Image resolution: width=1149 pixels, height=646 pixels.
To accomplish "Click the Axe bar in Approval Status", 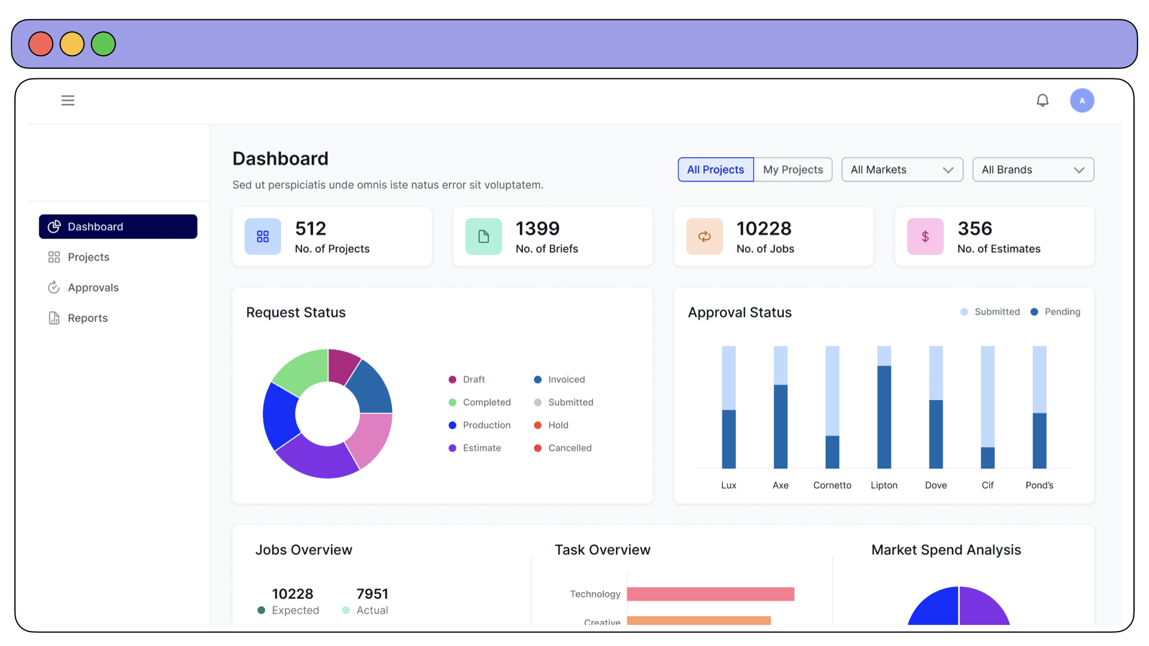I will point(780,407).
